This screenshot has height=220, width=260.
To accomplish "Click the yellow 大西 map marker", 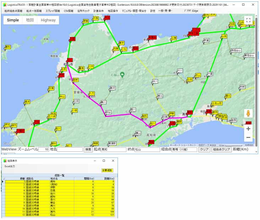I will tap(96, 18).
